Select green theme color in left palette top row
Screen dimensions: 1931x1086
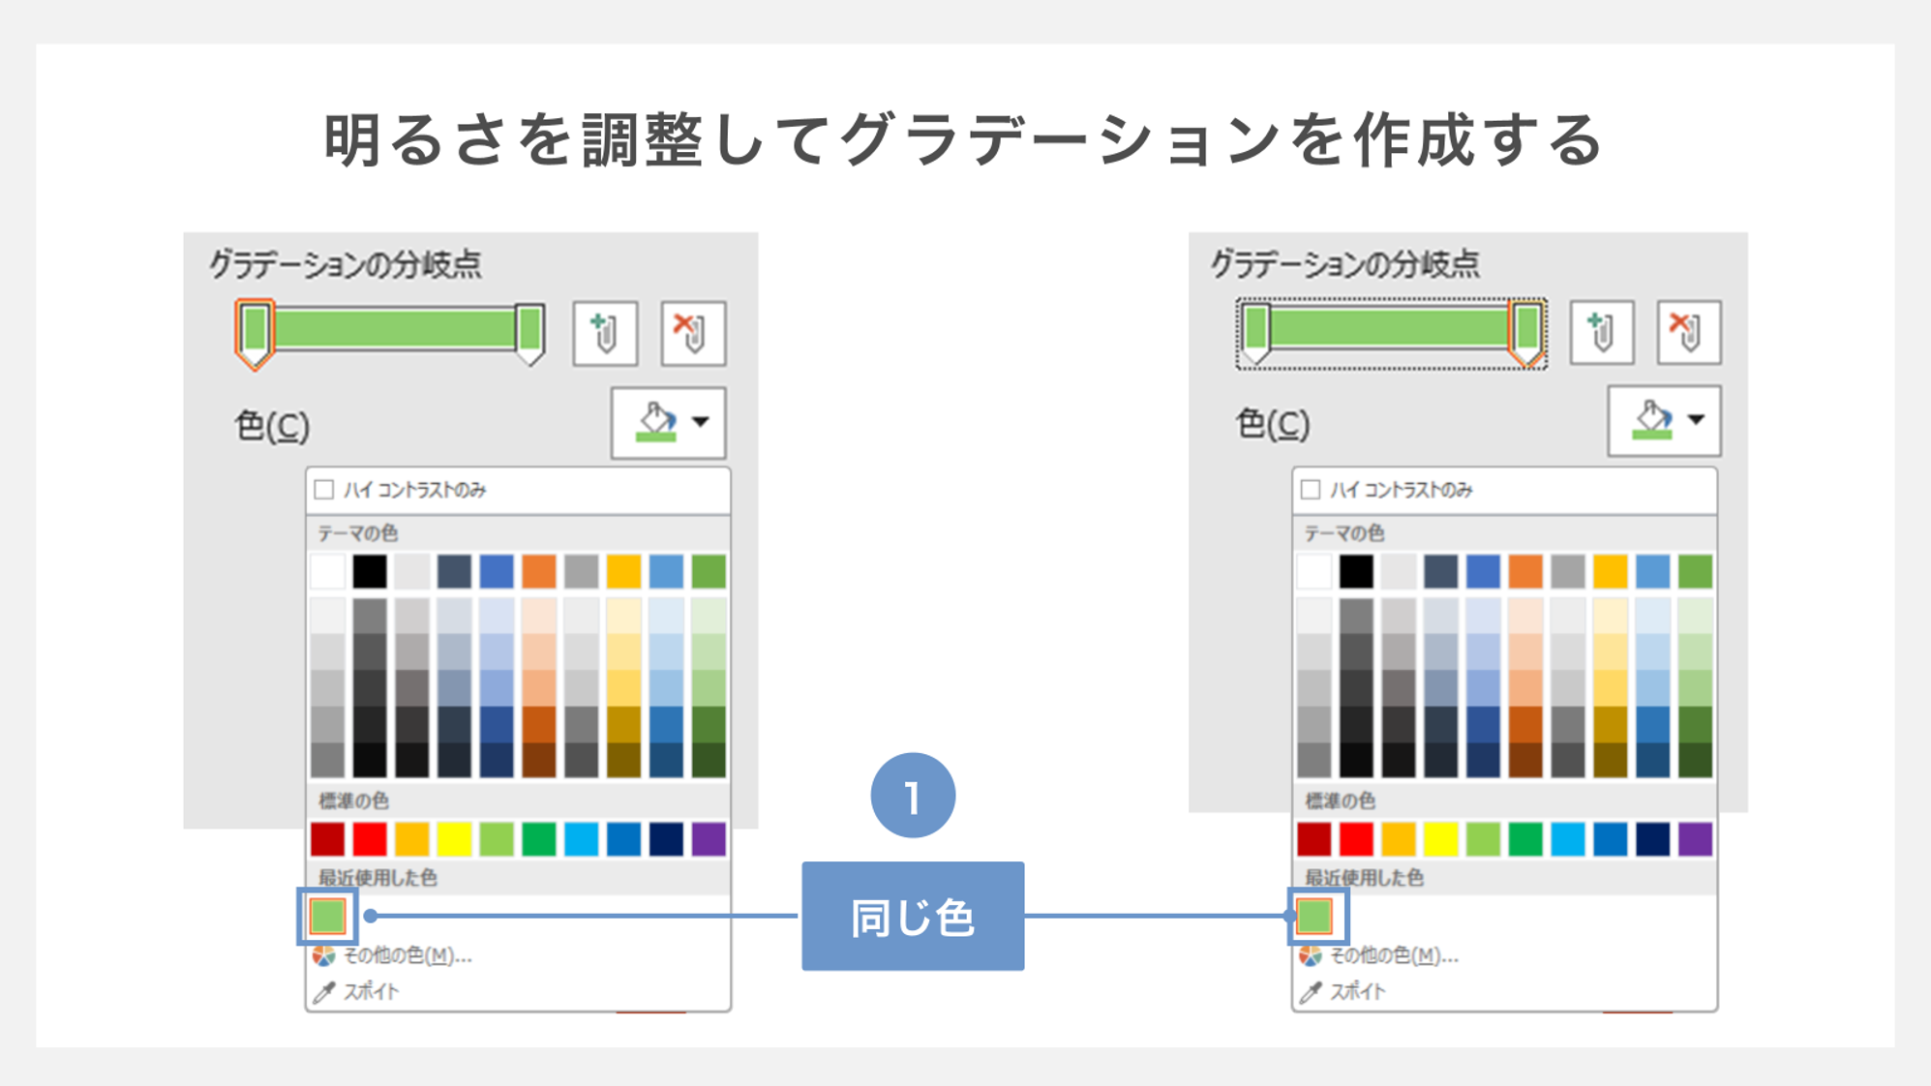pos(709,572)
